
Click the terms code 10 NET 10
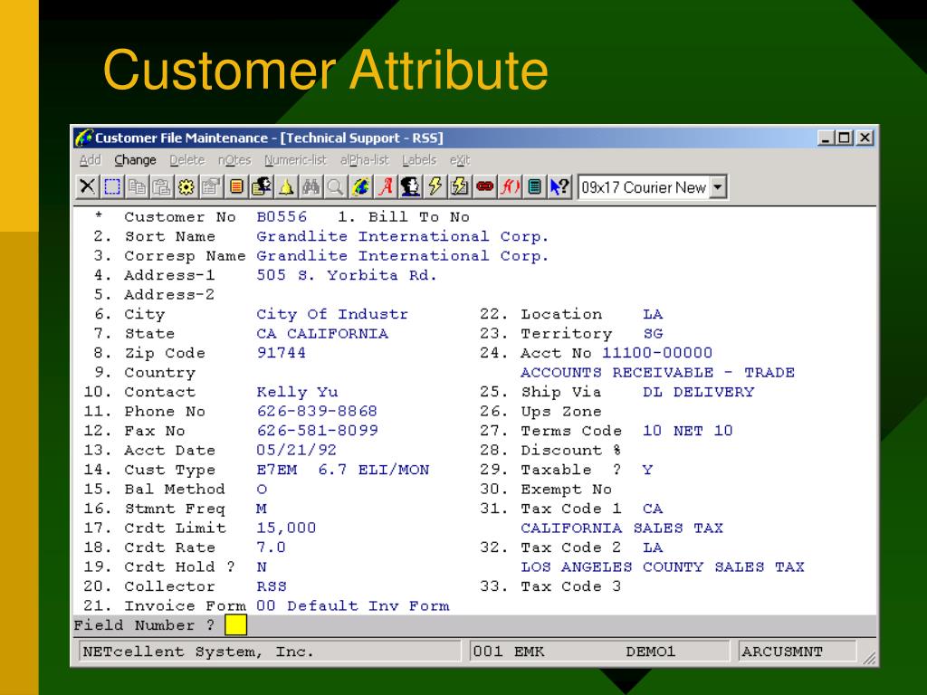click(x=688, y=431)
